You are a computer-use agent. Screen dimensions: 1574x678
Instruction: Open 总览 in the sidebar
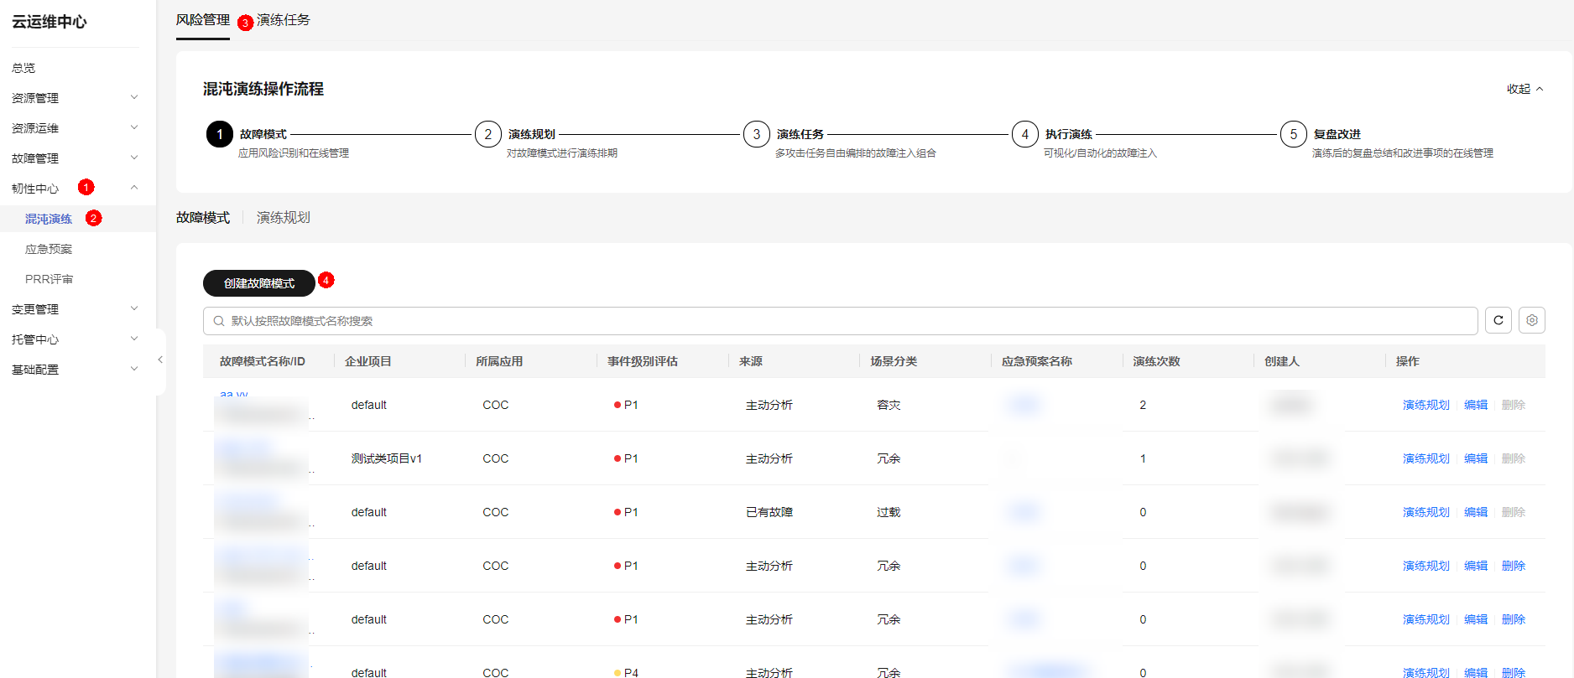(23, 68)
